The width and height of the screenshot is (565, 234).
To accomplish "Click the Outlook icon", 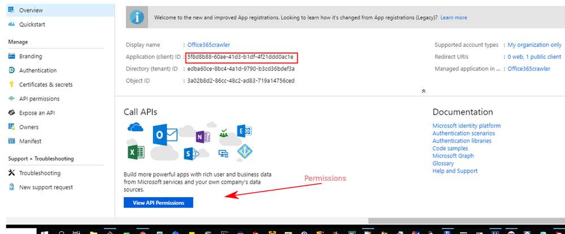I will (165, 135).
